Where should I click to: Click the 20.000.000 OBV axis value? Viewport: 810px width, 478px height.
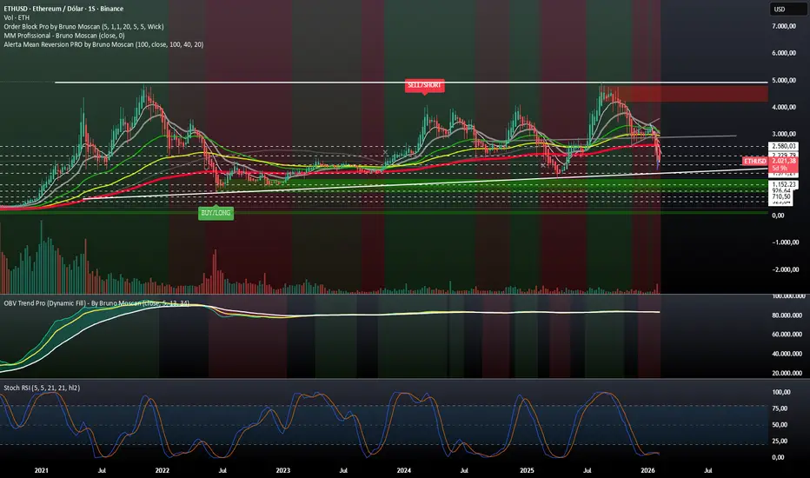pyautogui.click(x=787, y=373)
